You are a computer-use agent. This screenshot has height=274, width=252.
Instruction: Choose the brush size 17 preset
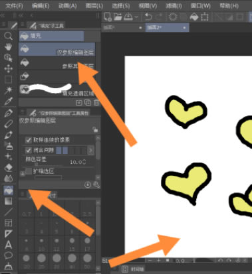[87, 244]
